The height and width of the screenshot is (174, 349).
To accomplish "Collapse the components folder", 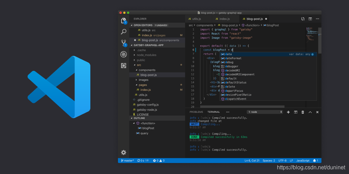I will [x=157, y=70].
